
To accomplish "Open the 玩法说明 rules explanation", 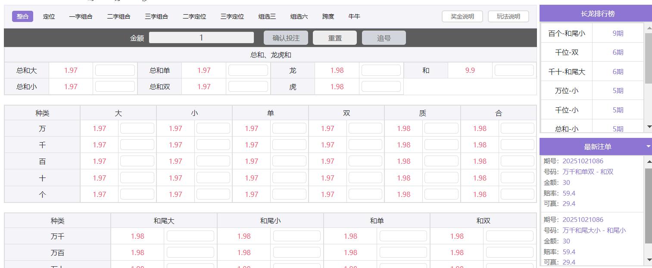I will (508, 16).
